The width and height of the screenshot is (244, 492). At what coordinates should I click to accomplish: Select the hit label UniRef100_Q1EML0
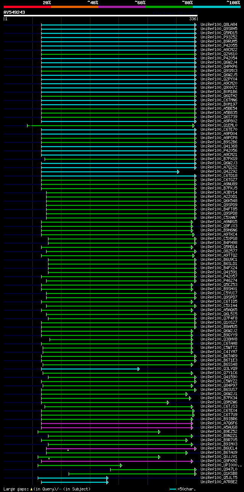point(219,125)
